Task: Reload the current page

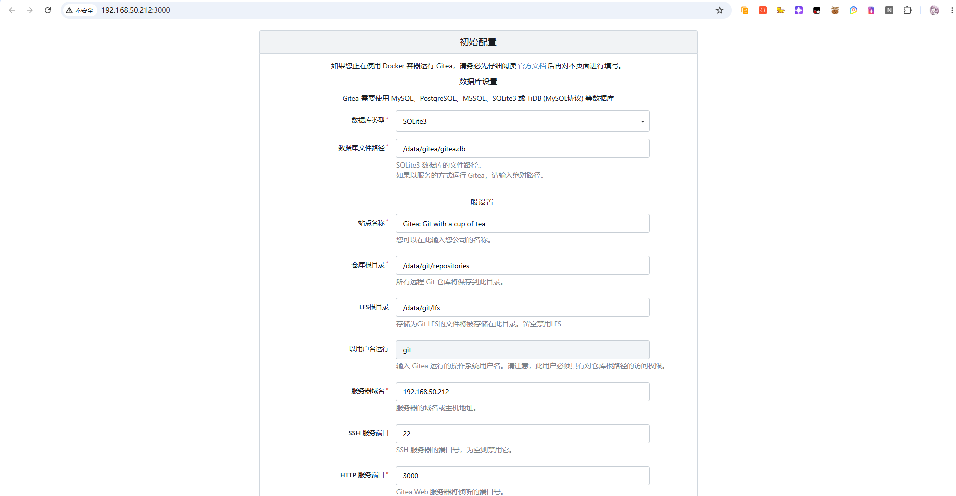Action: point(48,10)
